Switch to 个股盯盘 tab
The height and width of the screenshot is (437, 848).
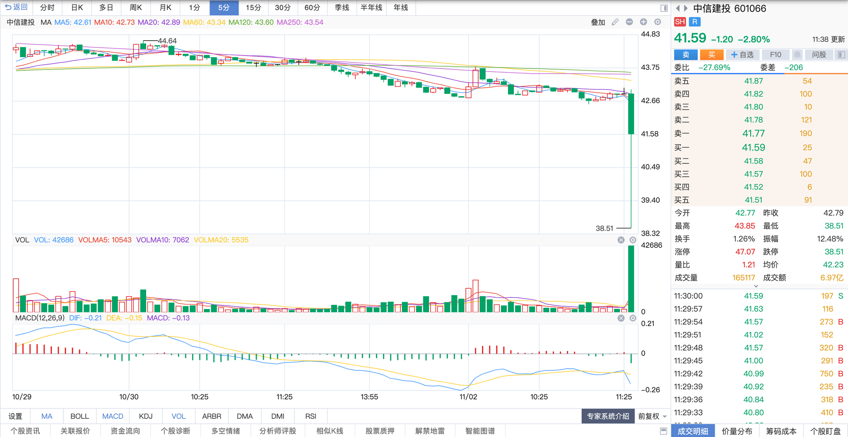(826, 431)
